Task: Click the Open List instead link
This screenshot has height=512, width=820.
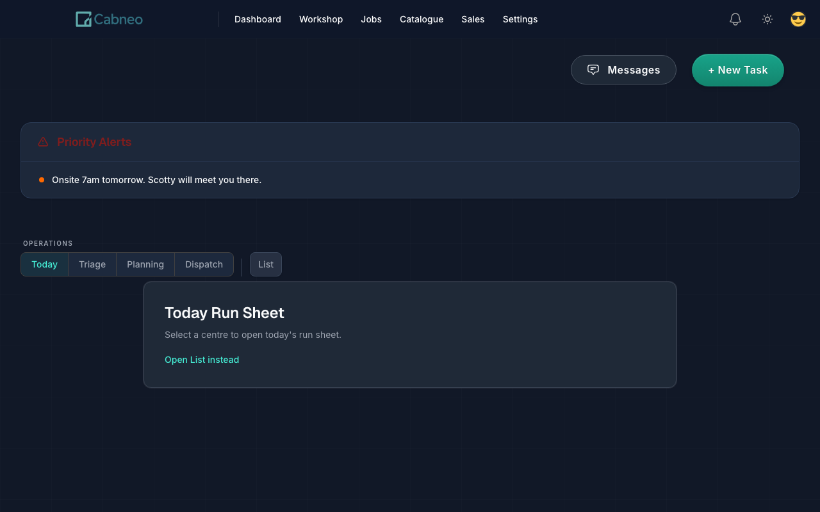Action: pos(202,360)
